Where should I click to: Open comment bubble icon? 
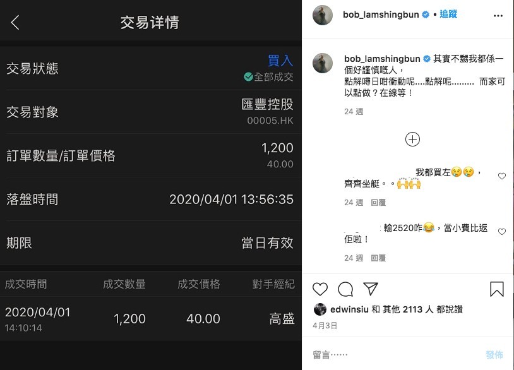tap(345, 289)
